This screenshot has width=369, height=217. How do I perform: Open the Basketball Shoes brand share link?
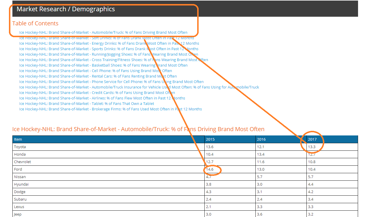[x=103, y=65]
